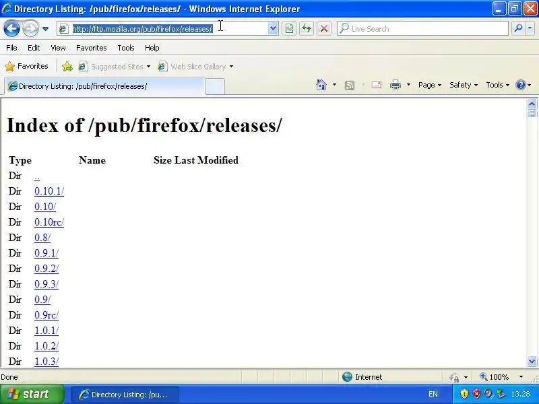539x404 pixels.
Task: Click the Print icon
Action: click(x=395, y=85)
